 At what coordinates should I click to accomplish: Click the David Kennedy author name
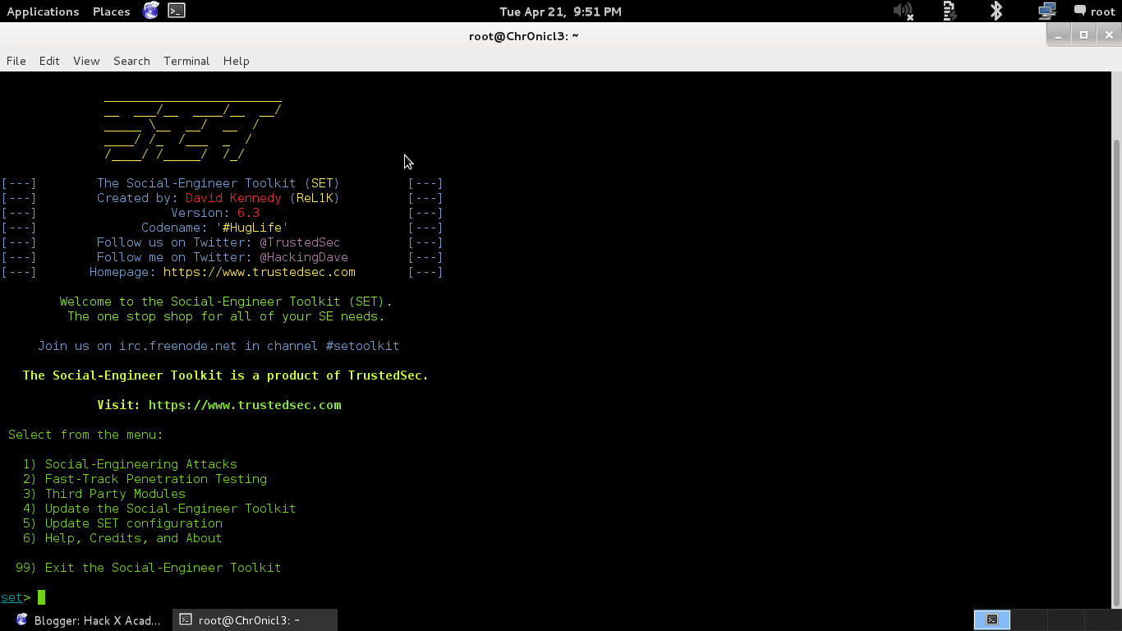pos(233,198)
